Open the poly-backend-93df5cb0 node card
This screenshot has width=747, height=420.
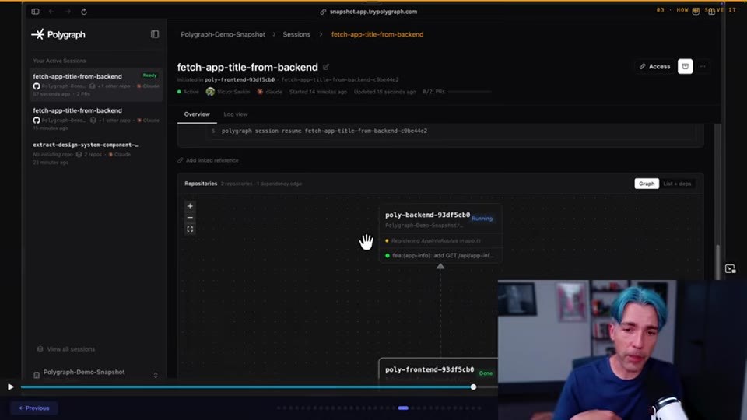[440, 233]
